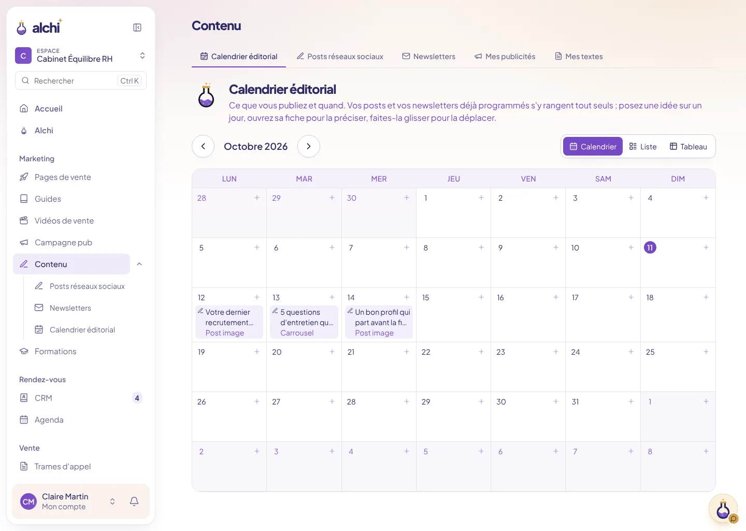
Task: Switch to Liste view
Action: point(643,147)
